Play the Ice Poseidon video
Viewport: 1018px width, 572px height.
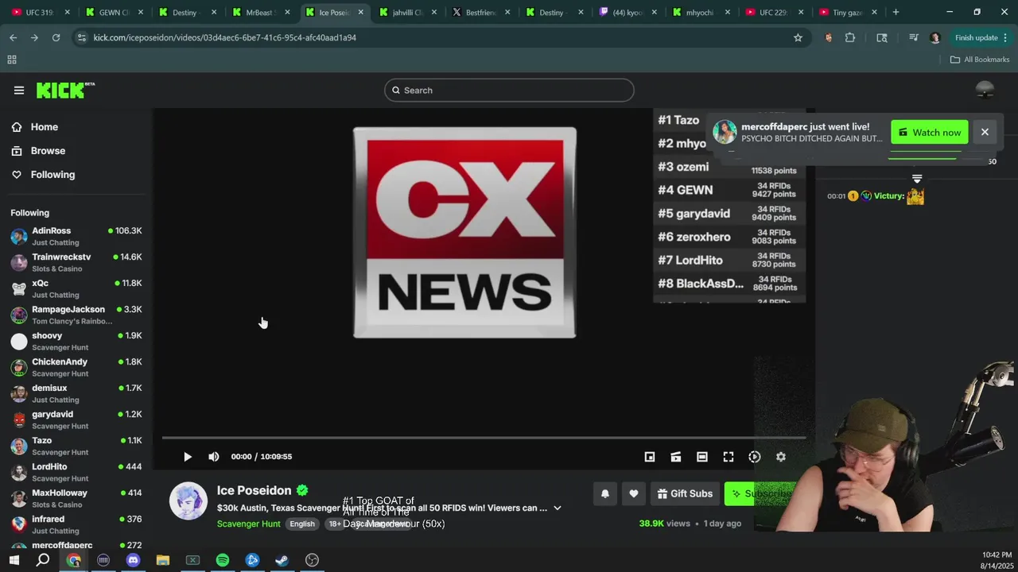click(x=188, y=457)
